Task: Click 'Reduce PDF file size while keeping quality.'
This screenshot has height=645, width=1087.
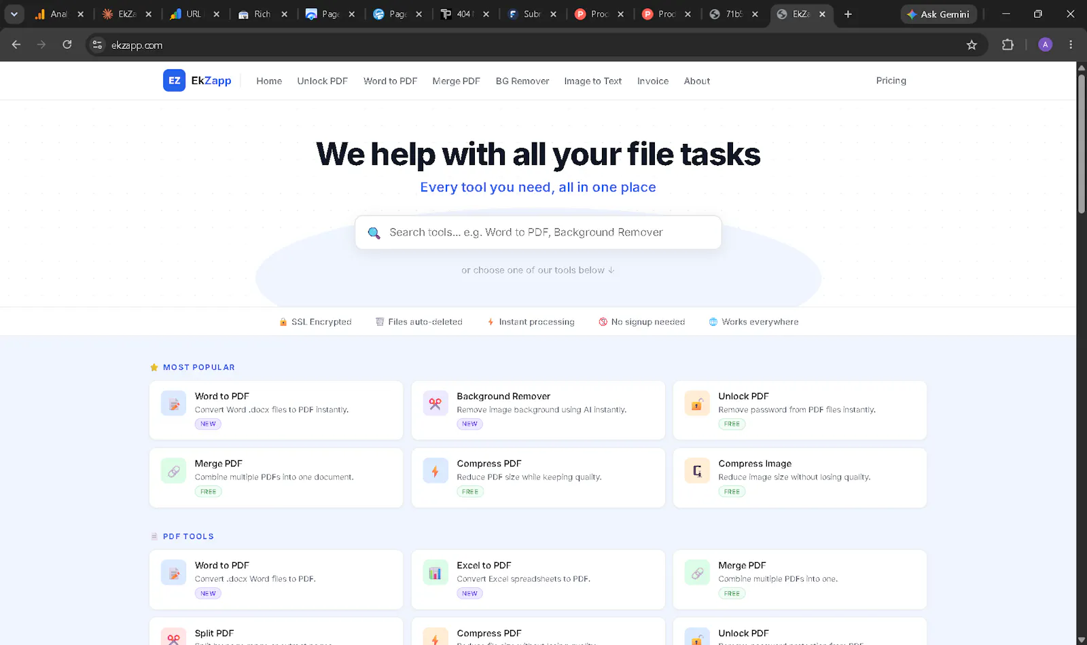Action: [529, 477]
